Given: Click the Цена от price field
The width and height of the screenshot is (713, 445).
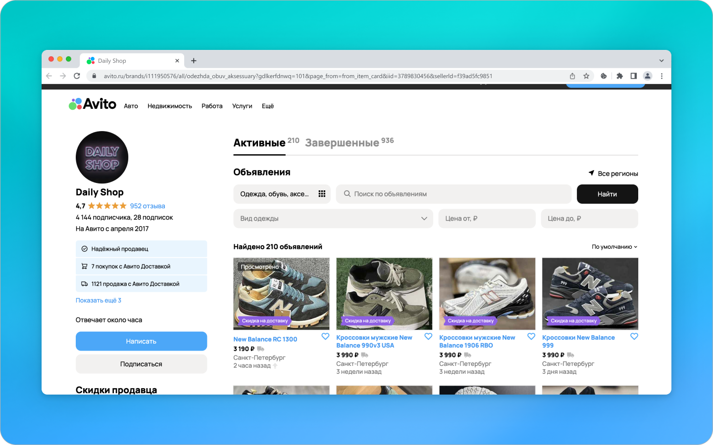Looking at the screenshot, I should tap(487, 219).
